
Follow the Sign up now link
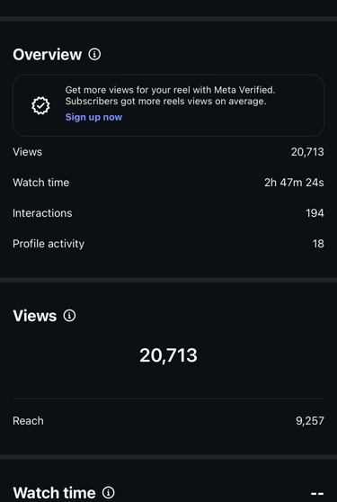(x=93, y=117)
